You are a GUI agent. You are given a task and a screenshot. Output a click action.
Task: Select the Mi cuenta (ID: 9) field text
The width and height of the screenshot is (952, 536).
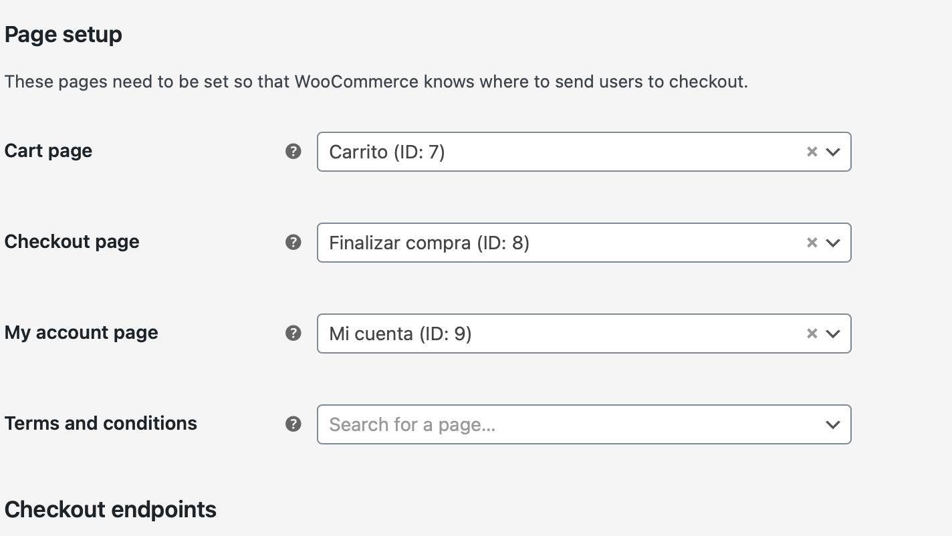pyautogui.click(x=400, y=334)
